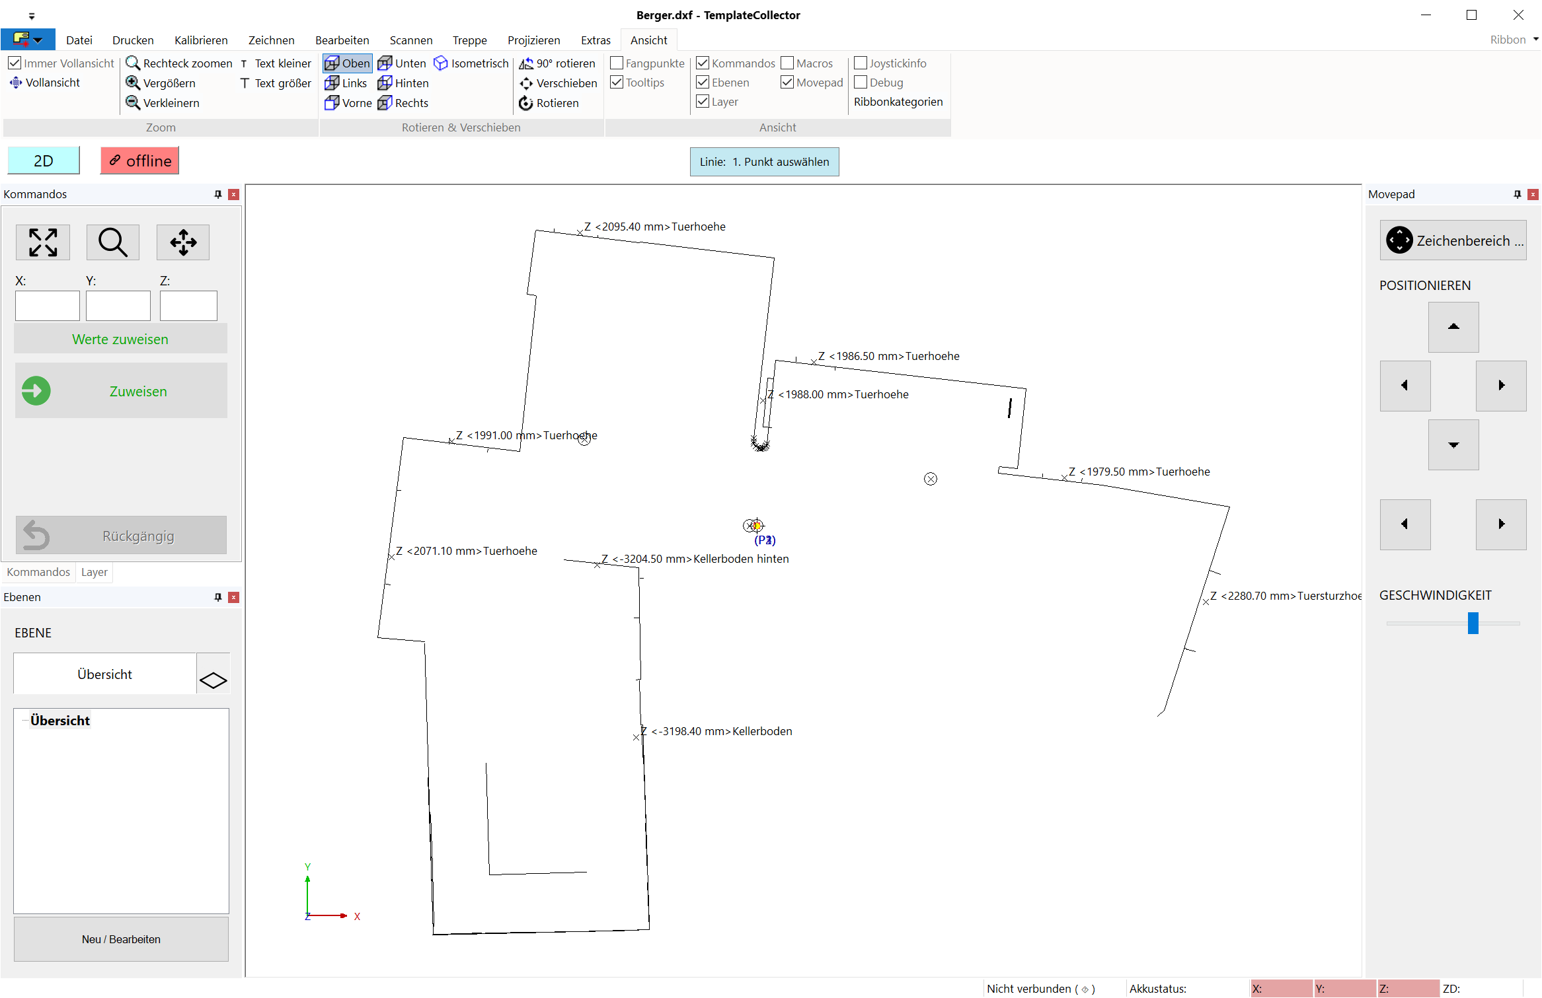
Task: Click the move arrows icon in Kommandos panel
Action: coord(183,242)
